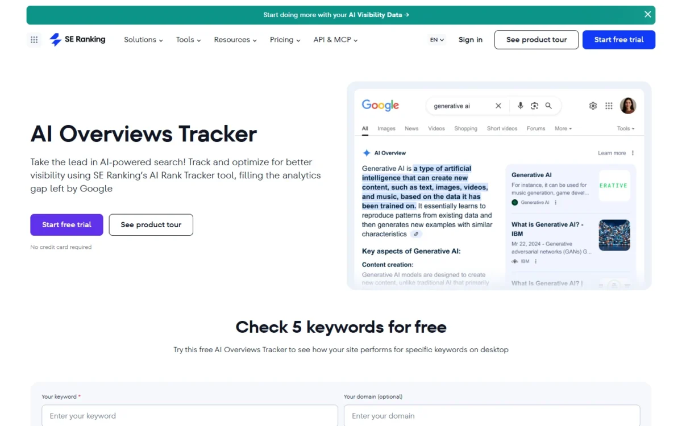Screen dimensions: 682x426
Task: Click the AI Overview sparkle icon
Action: pyautogui.click(x=367, y=153)
